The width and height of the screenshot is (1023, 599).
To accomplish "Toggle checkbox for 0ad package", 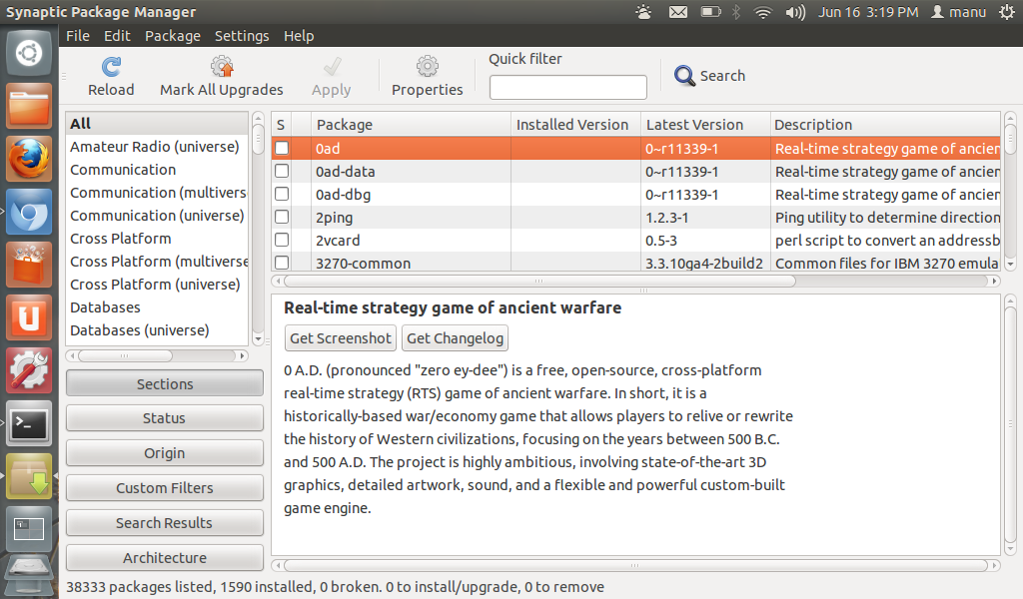I will coord(282,148).
